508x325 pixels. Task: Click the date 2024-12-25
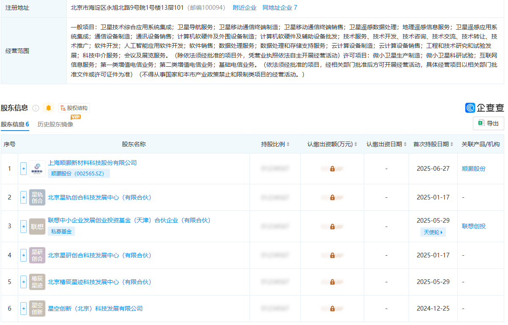click(x=433, y=309)
